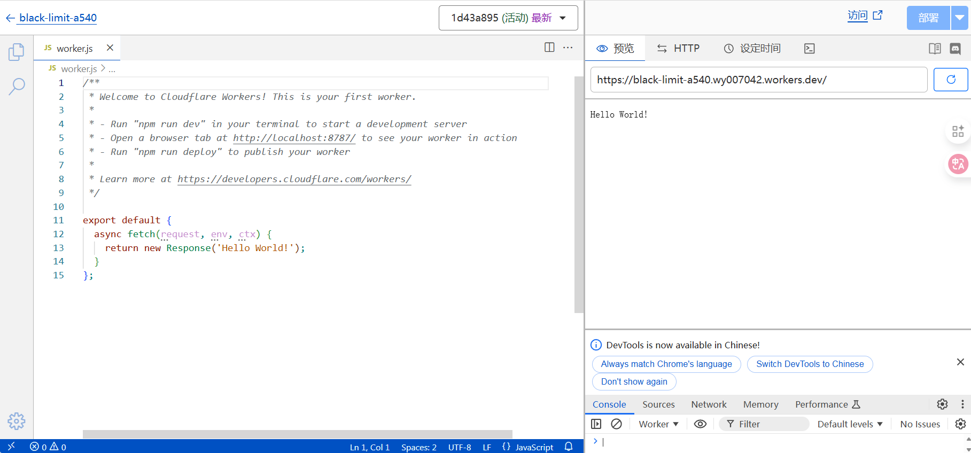The height and width of the screenshot is (453, 971).
Task: Create a live expression with eye icon
Action: point(700,424)
